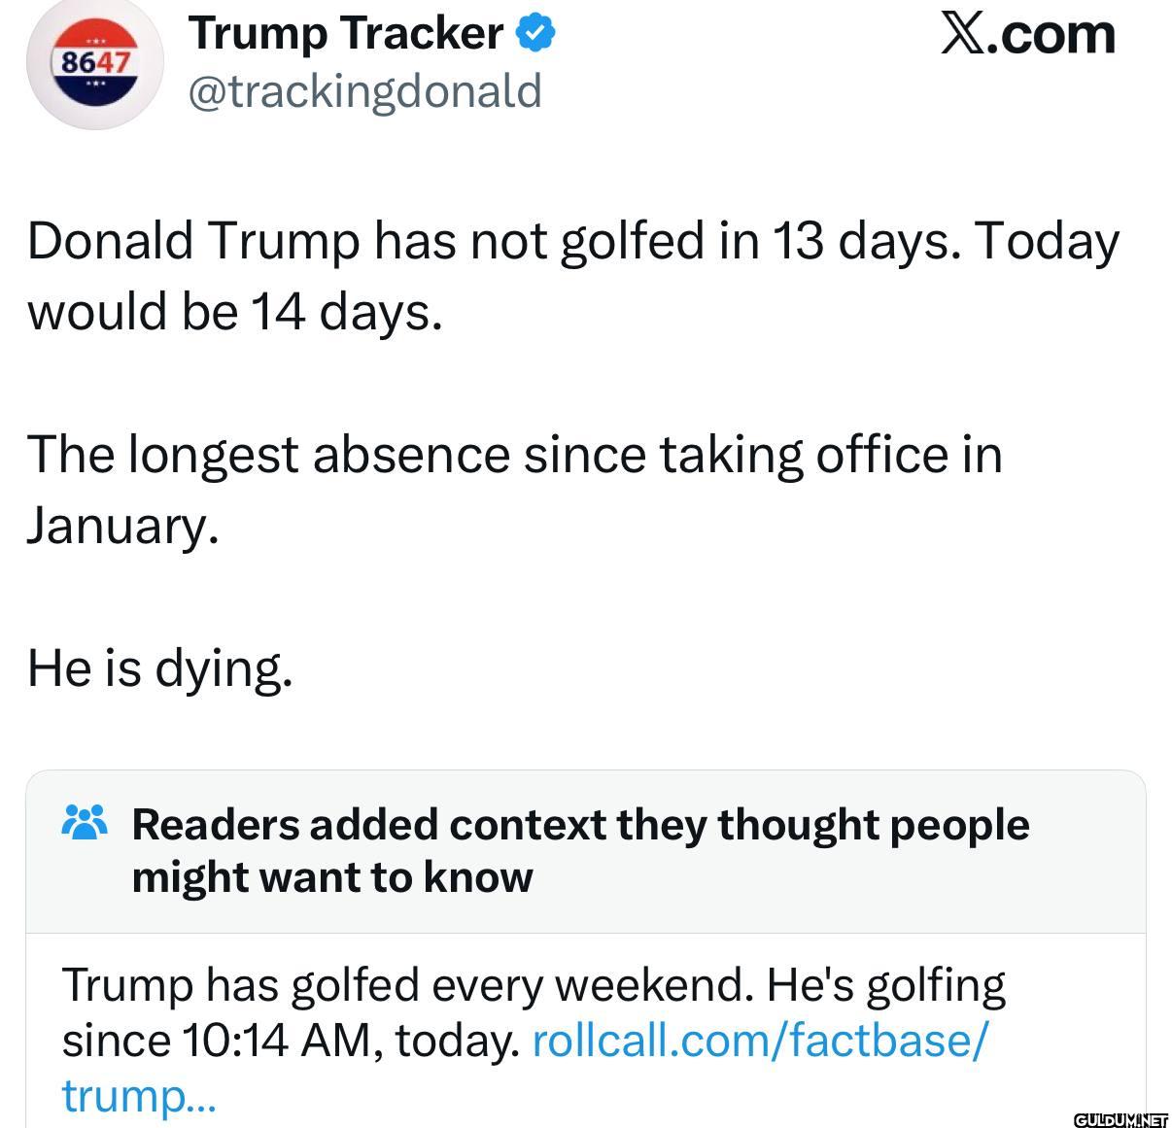Open the rollcall.com/factbase/ link
Viewport: 1172px width, 1128px height.
761,1041
